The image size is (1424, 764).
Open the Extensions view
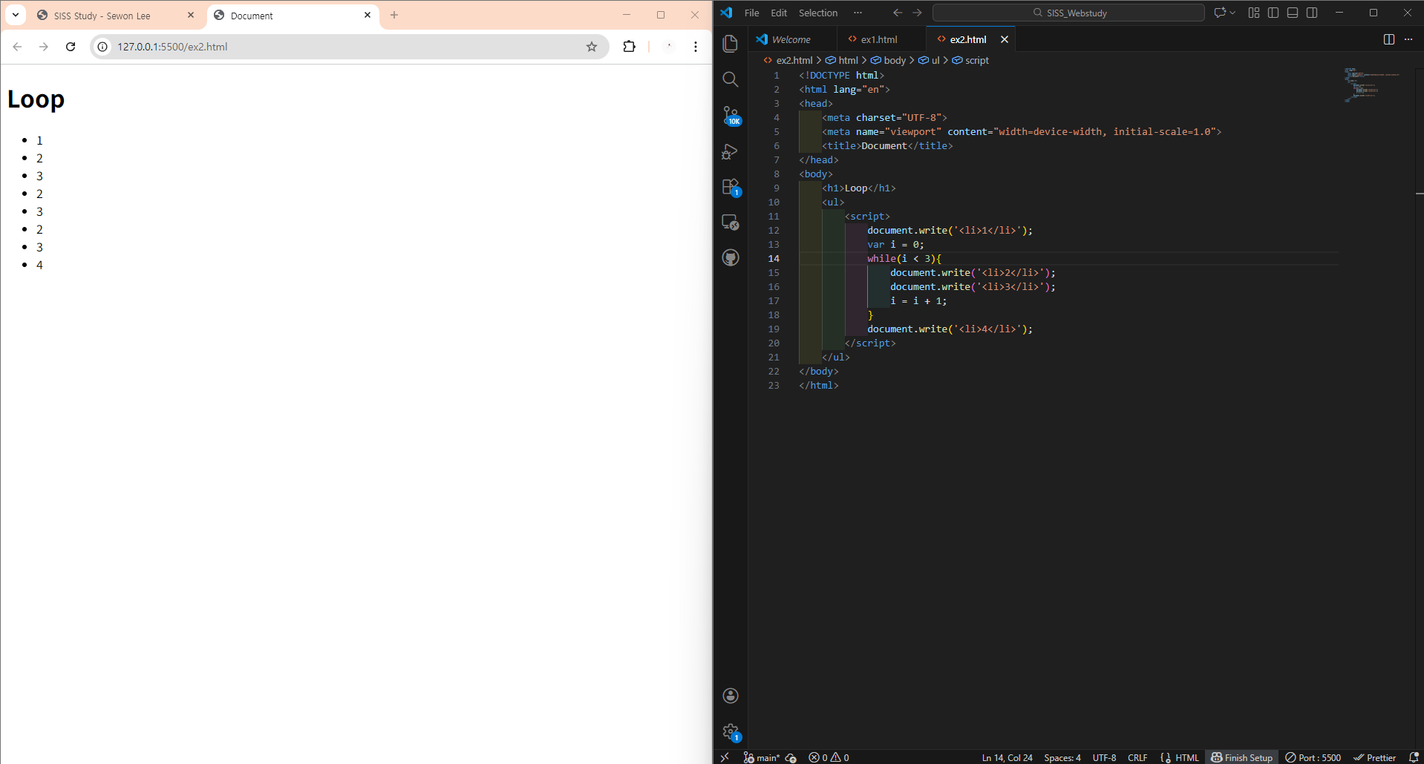point(731,187)
